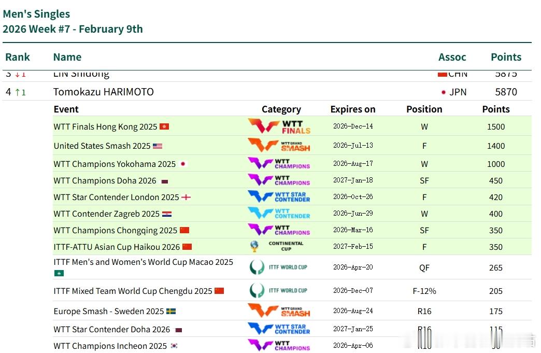Click the Event subtable column header
The width and height of the screenshot is (541, 353).
(x=66, y=109)
